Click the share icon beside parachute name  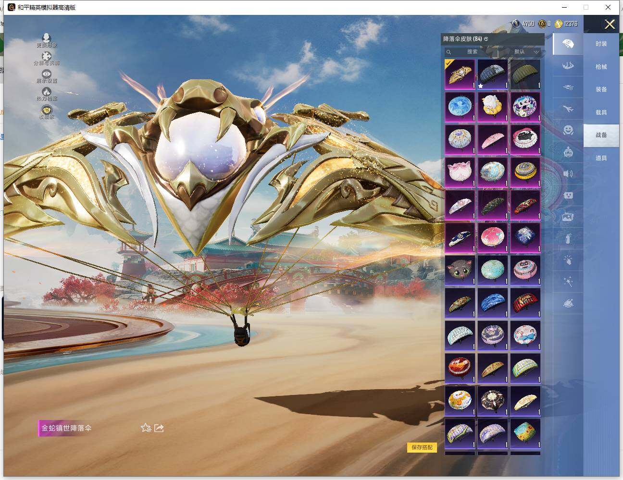point(159,428)
